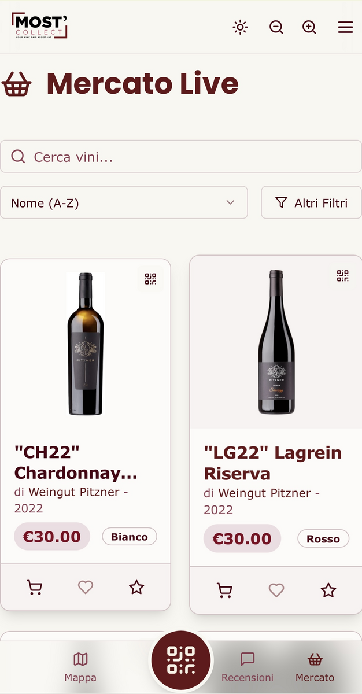Open the hamburger menu
This screenshot has width=362, height=694.
[345, 27]
